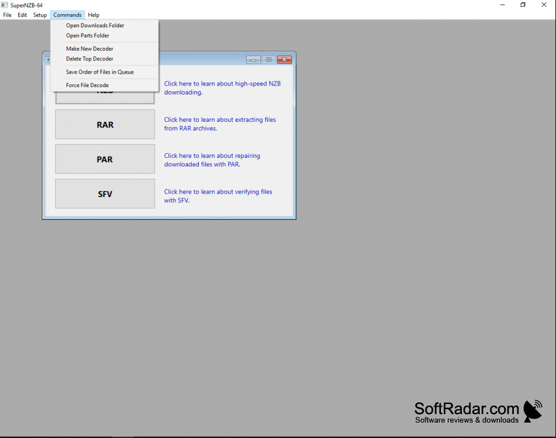Screen dimensions: 556x438
Task: Close the inner child window
Action: 284,60
